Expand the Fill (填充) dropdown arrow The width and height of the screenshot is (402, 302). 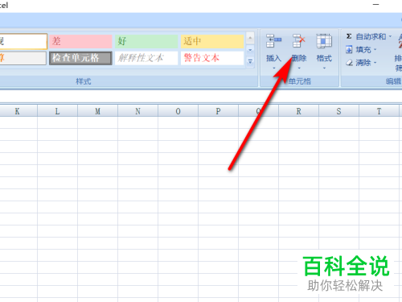[375, 49]
